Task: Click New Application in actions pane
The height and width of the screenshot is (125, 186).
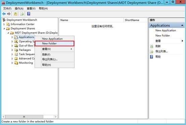Action: tap(166, 30)
